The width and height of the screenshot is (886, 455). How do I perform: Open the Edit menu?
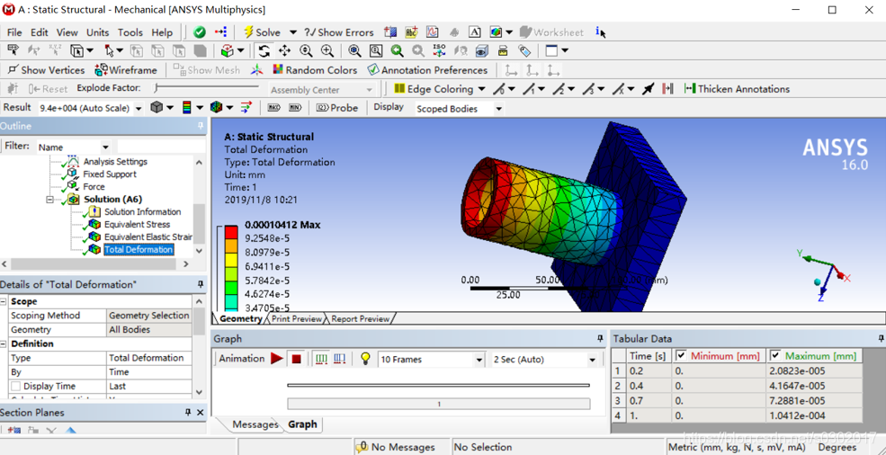[40, 32]
